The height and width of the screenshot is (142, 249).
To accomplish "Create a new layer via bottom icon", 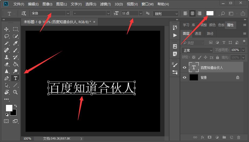I will tap(232, 137).
